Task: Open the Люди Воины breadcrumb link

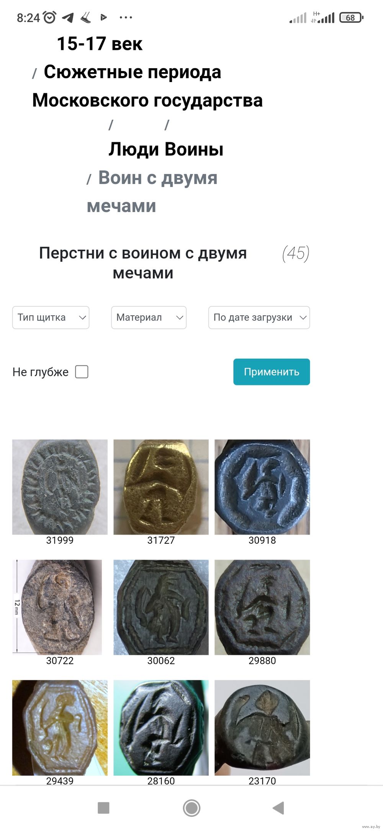Action: coord(166,149)
